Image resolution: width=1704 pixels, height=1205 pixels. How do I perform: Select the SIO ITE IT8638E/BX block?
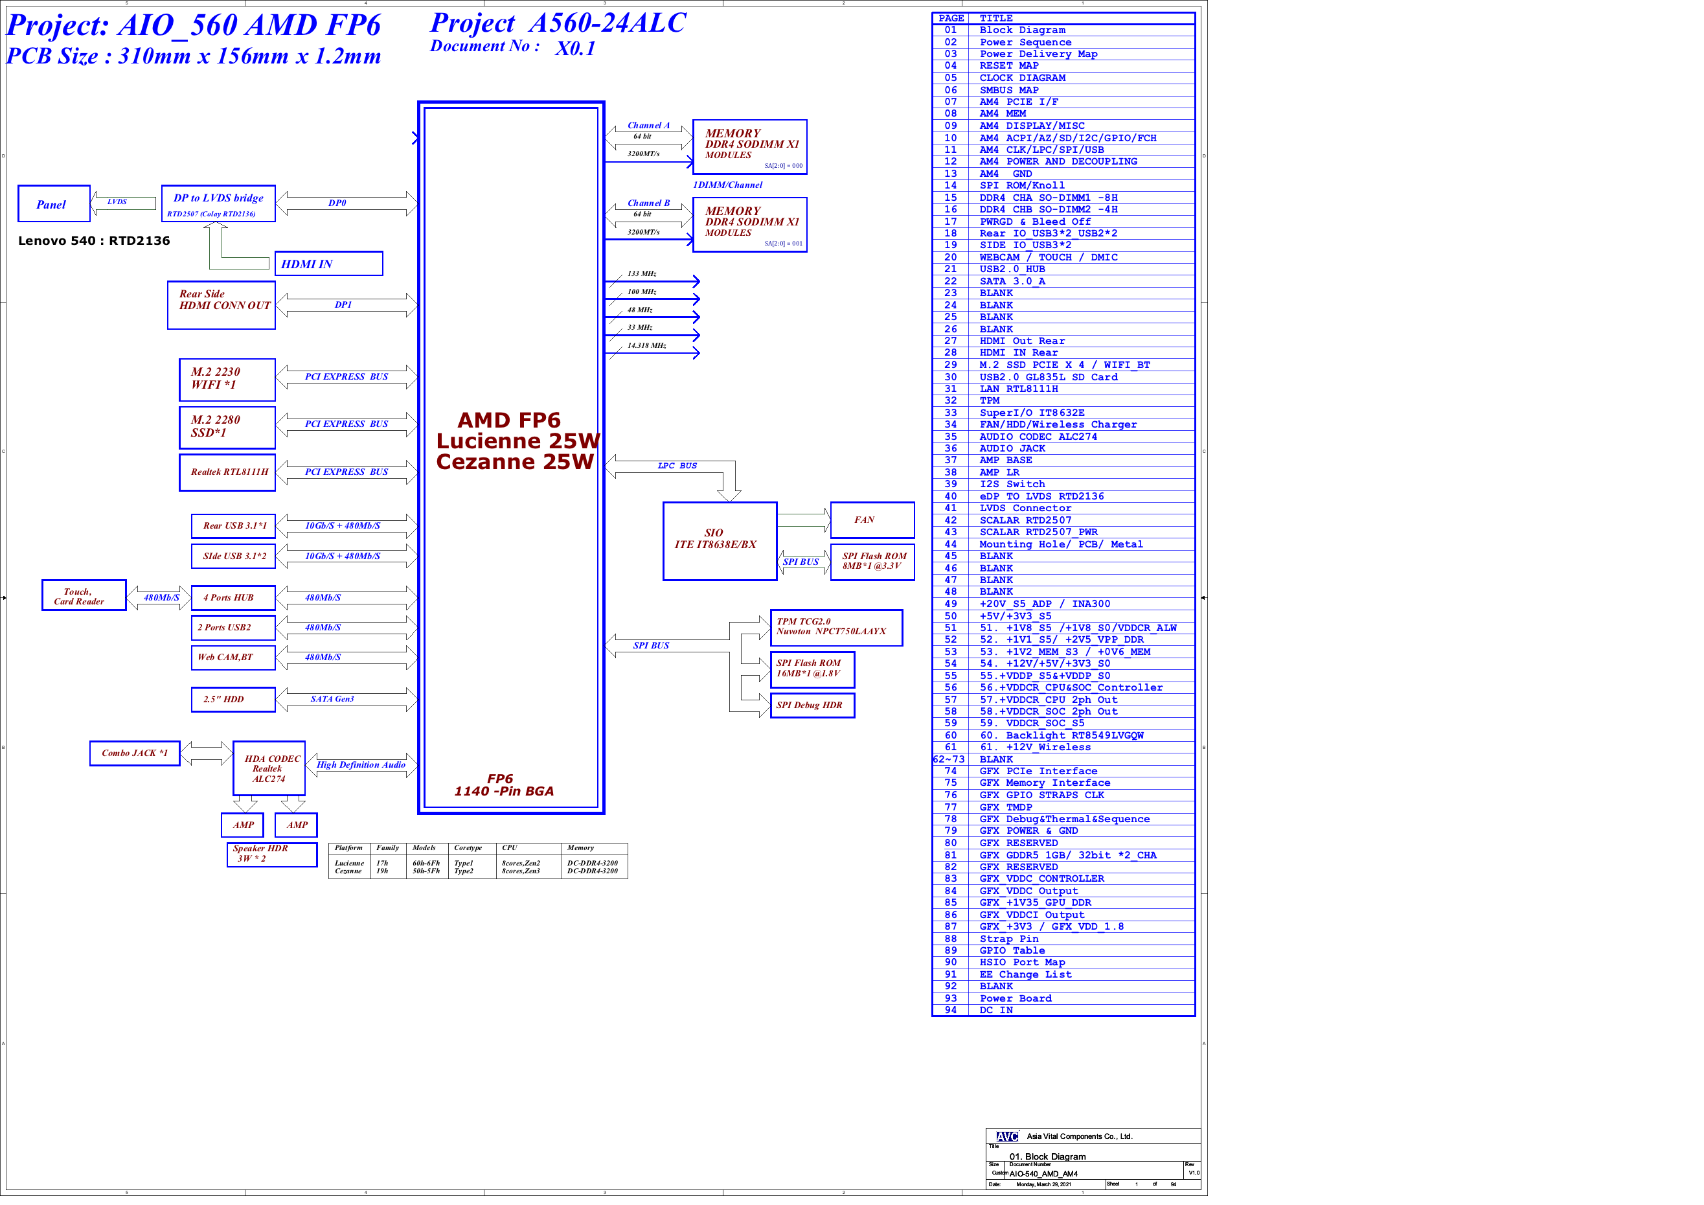719,541
